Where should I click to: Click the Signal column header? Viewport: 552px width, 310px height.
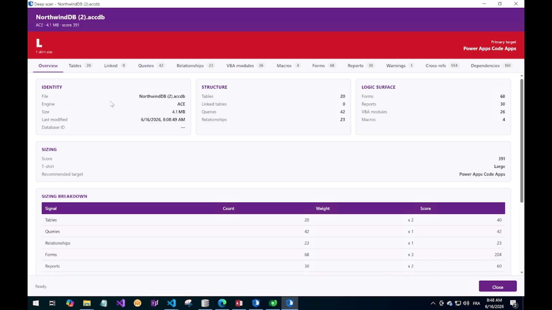51,208
